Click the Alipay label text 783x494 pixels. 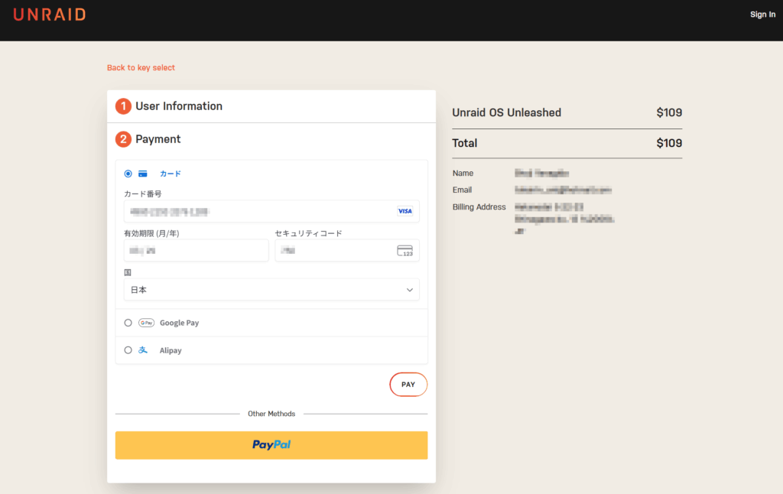point(171,351)
